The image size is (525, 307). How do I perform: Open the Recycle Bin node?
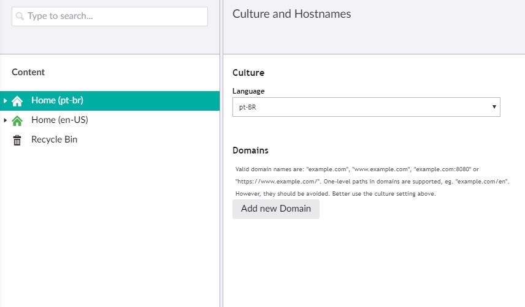pyautogui.click(x=54, y=139)
